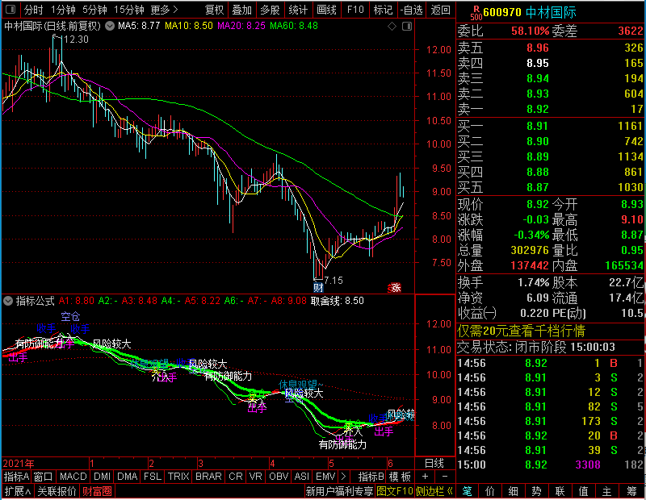This screenshot has height=500, width=646.
Task: Click month 5 marker on the time axis
Action: (331, 464)
